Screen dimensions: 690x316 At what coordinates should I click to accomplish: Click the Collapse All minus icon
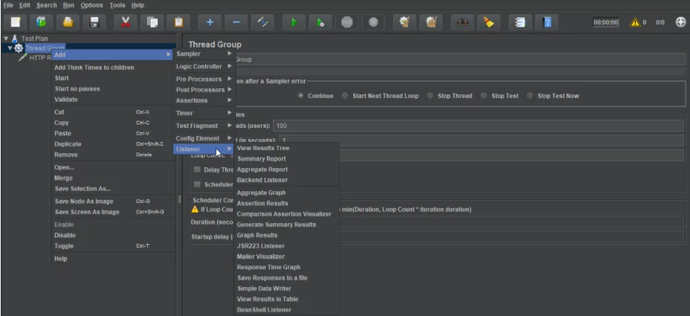pos(236,22)
